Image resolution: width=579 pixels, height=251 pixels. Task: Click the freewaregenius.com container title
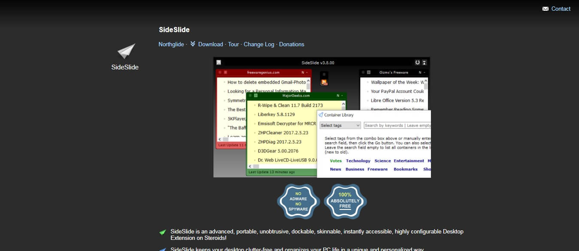[x=263, y=72]
